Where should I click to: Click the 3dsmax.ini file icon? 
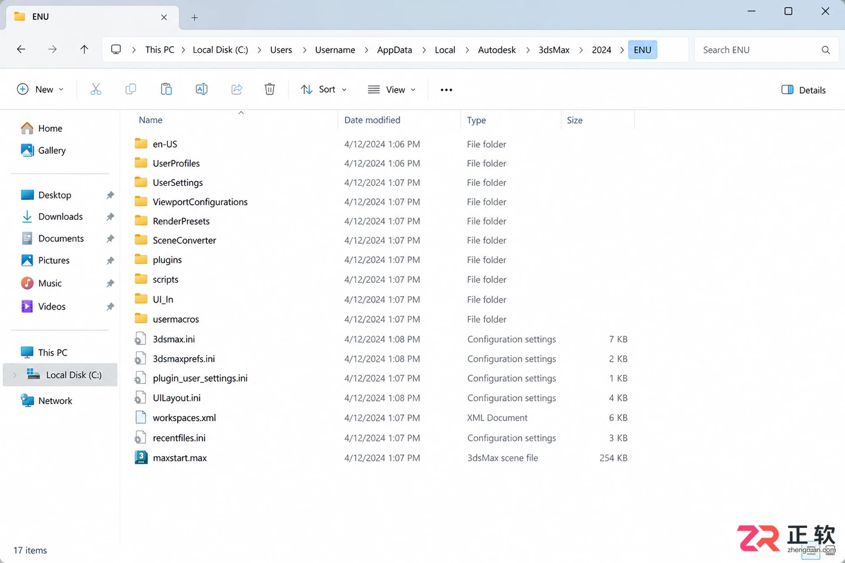tap(140, 339)
